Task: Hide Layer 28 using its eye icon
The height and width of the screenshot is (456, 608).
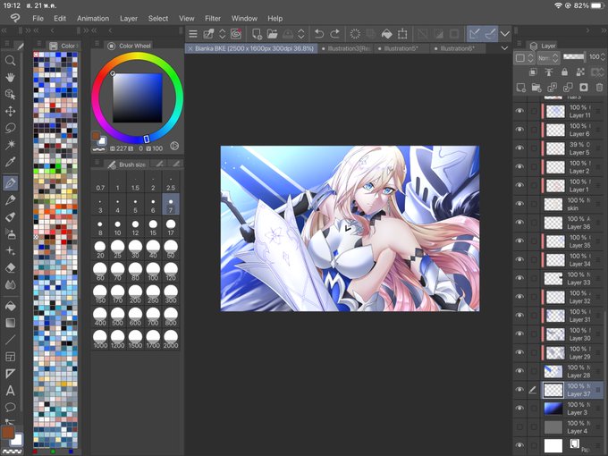Action: (519, 371)
